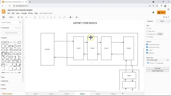171x96 pixels.
Task: Click the Share button
Action: (x=161, y=13)
